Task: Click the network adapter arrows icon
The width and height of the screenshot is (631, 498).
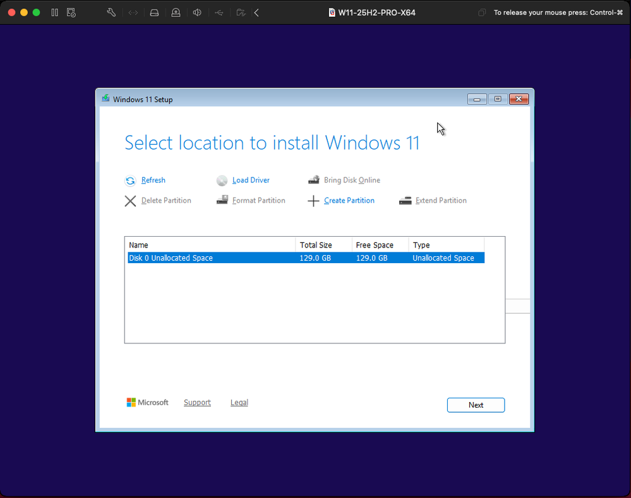Action: [x=133, y=13]
